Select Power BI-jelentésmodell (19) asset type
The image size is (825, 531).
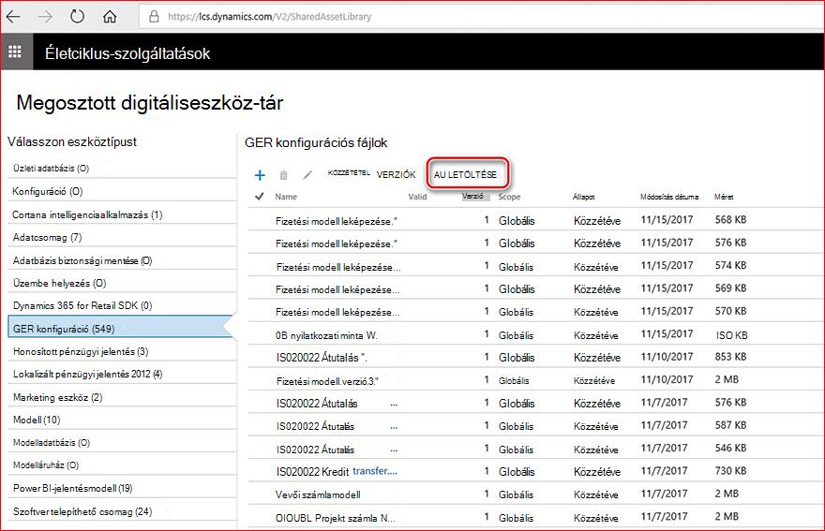tap(122, 489)
